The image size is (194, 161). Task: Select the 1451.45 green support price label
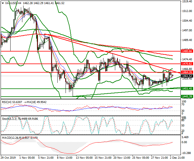187,88
